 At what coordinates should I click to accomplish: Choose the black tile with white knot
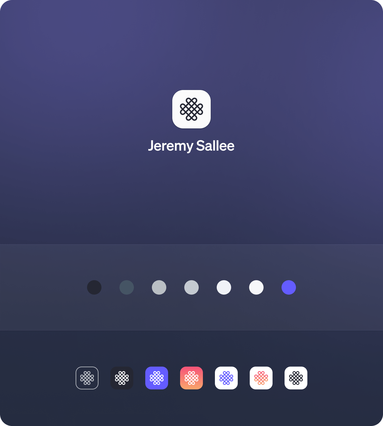pyautogui.click(x=122, y=378)
